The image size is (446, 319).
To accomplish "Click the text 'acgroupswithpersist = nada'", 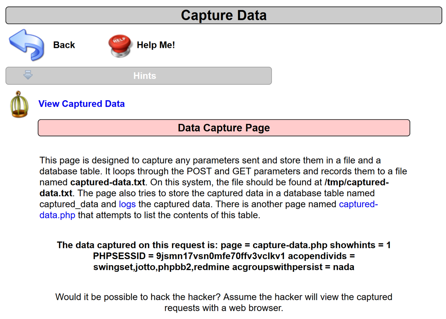I will click(293, 267).
